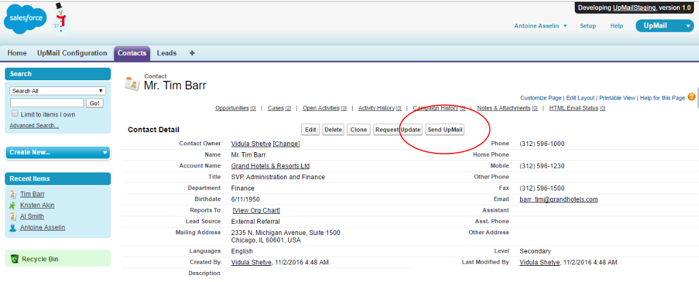Screen dimensions: 699x282
Task: Click title text SVP, Administration and Finance
Action: 278,177
